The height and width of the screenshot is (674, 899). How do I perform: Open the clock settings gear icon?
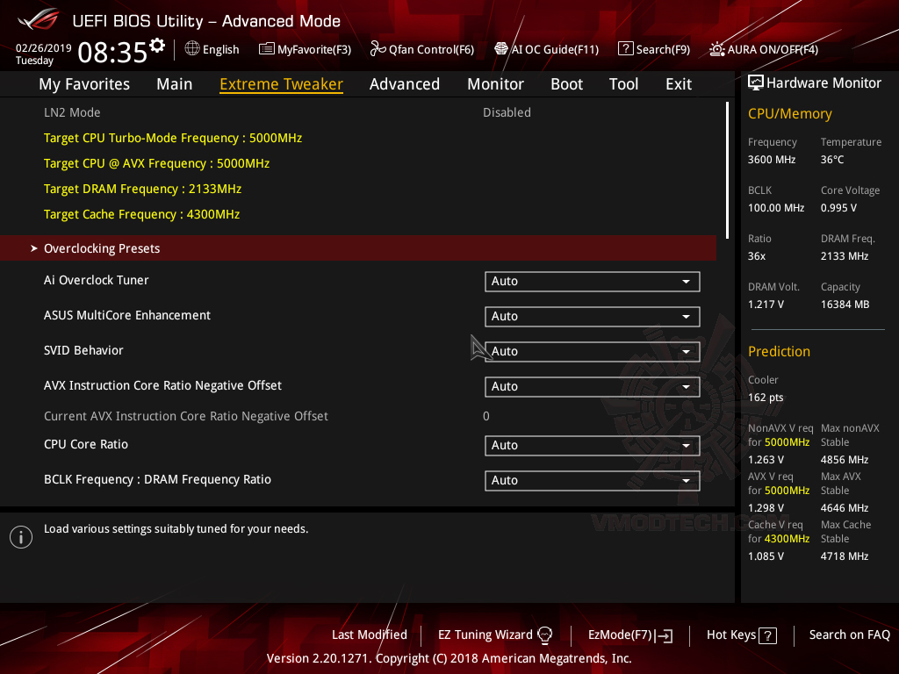tap(157, 46)
